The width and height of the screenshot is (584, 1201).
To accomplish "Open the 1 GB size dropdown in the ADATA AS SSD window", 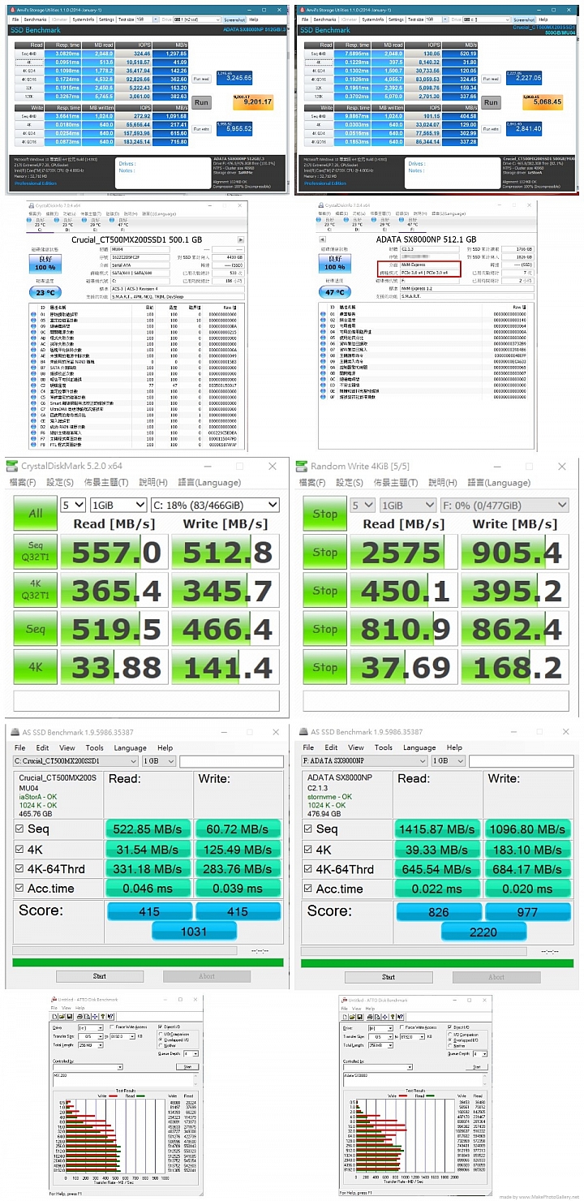I will point(449,761).
